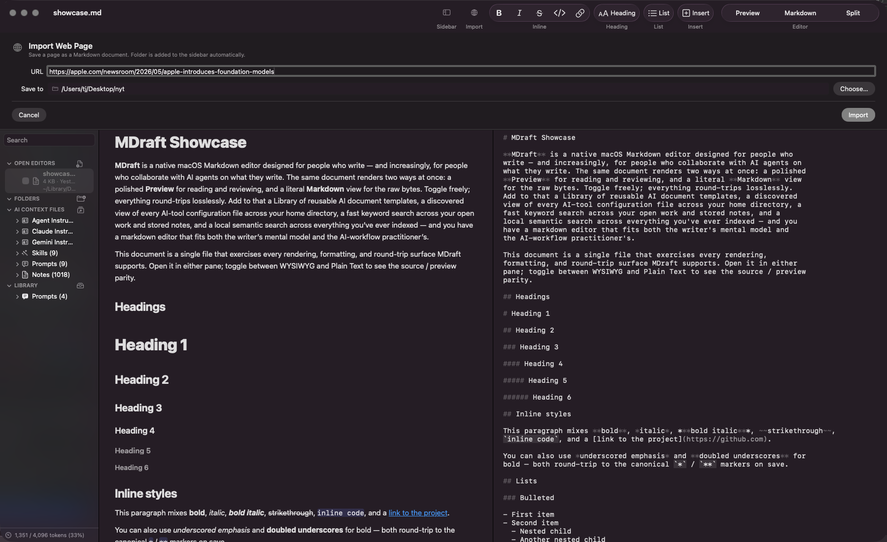Apply bold with the B icon
Image resolution: width=887 pixels, height=542 pixels.
[x=499, y=13]
